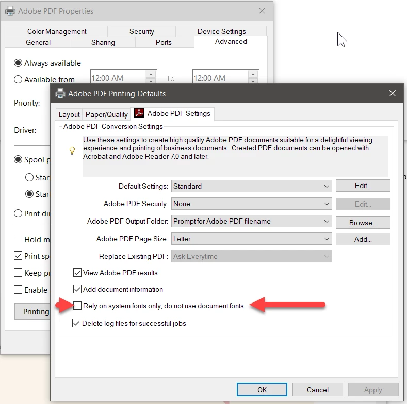The width and height of the screenshot is (407, 404).
Task: Go to the Ports tab
Action: (164, 42)
